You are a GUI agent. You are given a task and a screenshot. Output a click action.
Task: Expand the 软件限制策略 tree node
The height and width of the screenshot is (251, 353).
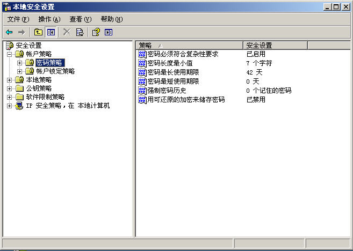tap(9, 97)
